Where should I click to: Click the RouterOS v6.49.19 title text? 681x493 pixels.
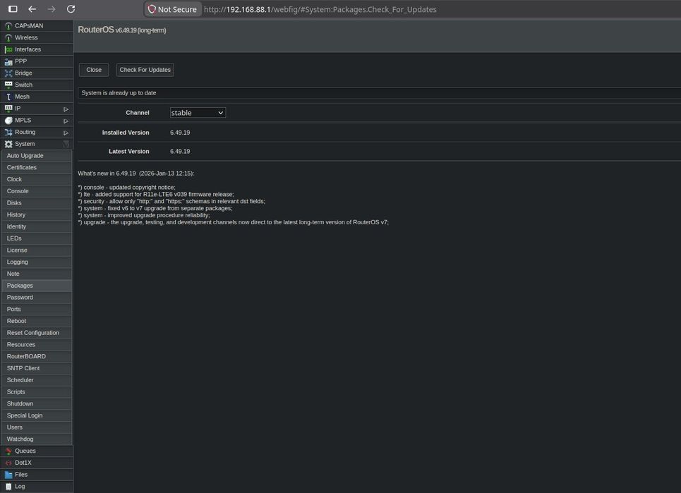[x=122, y=30]
